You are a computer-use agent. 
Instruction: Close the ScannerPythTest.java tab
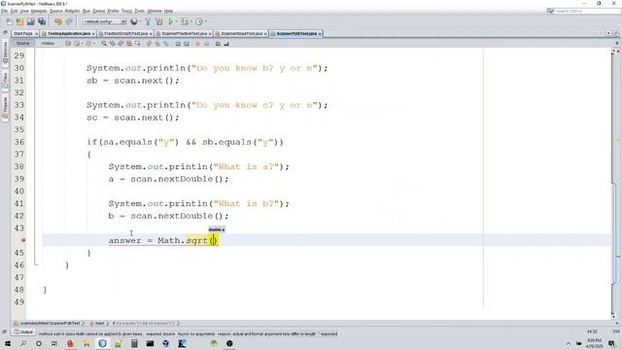coord(320,34)
